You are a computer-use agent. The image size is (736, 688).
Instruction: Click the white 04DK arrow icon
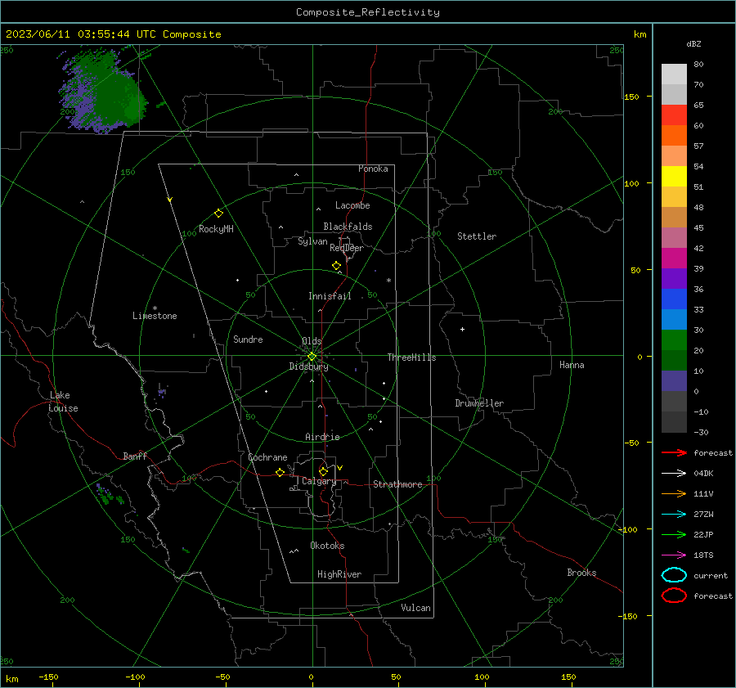point(674,474)
